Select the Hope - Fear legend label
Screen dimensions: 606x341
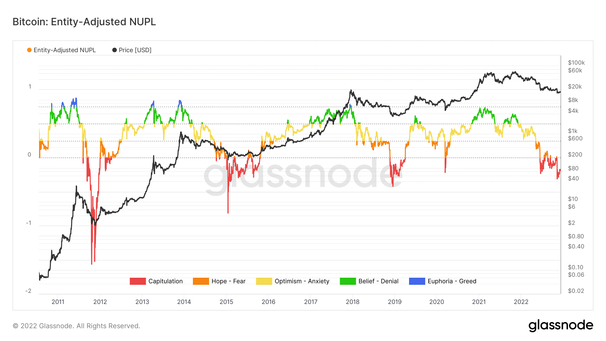click(x=229, y=281)
